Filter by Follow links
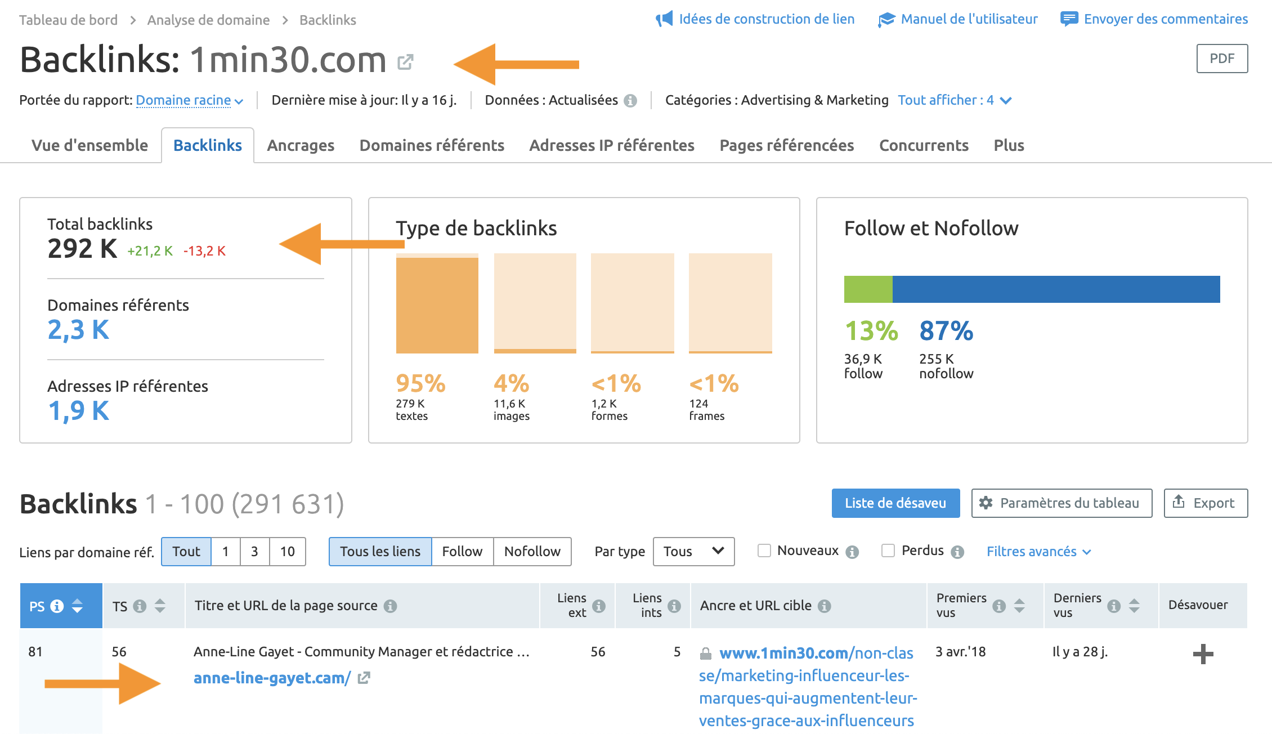1272x734 pixels. (x=463, y=552)
